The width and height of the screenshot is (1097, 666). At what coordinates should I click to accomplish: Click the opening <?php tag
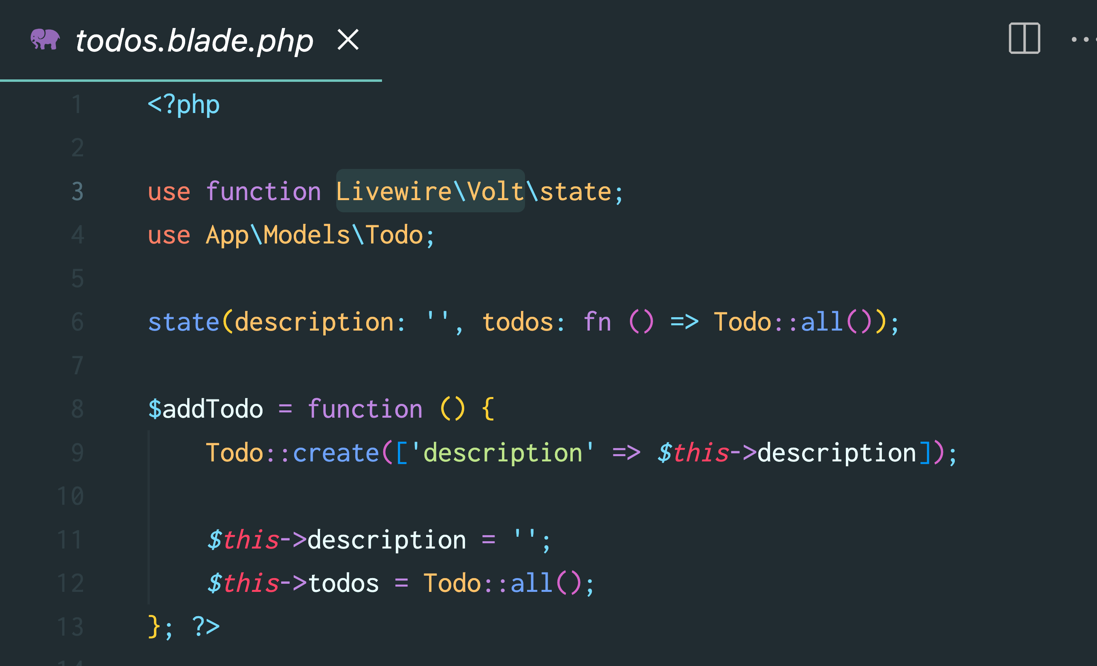click(184, 105)
